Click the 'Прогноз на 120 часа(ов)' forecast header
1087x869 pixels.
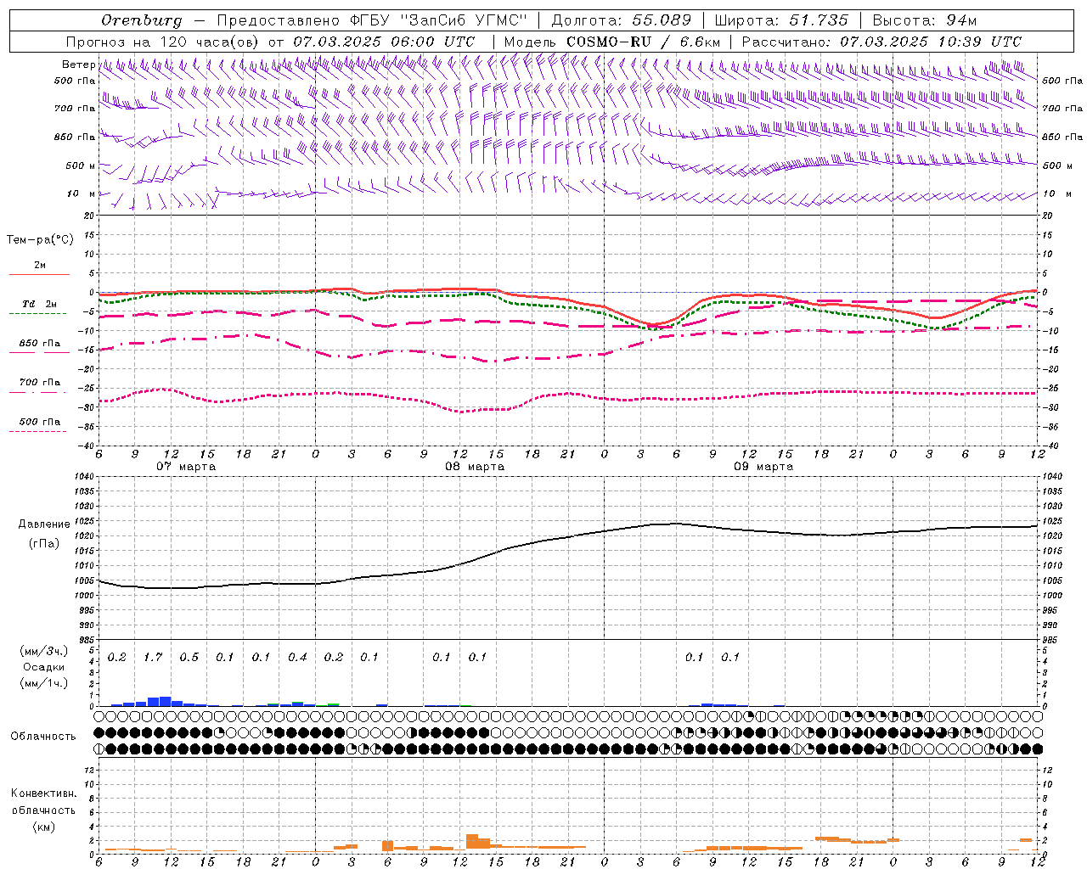(x=163, y=42)
